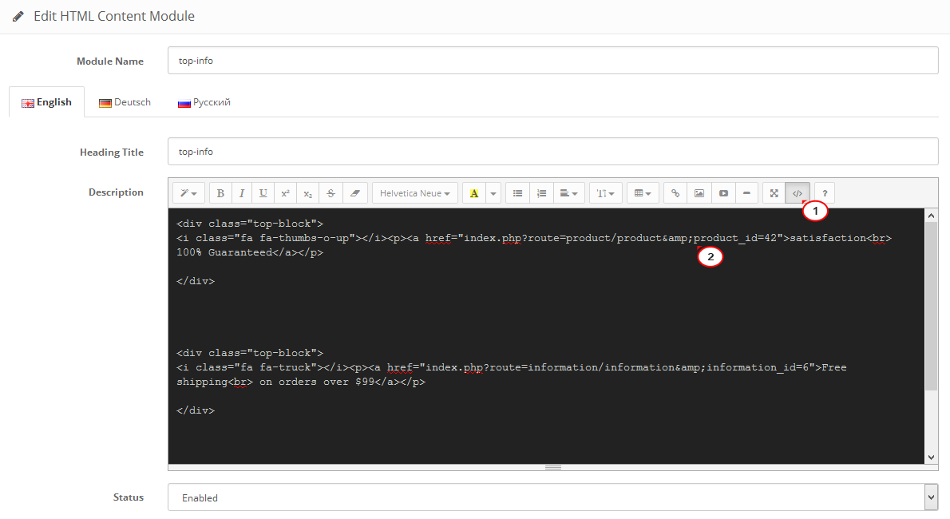Insert a YouTube video

point(722,192)
